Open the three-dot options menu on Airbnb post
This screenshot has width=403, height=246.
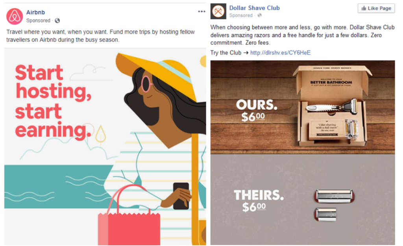pos(201,11)
